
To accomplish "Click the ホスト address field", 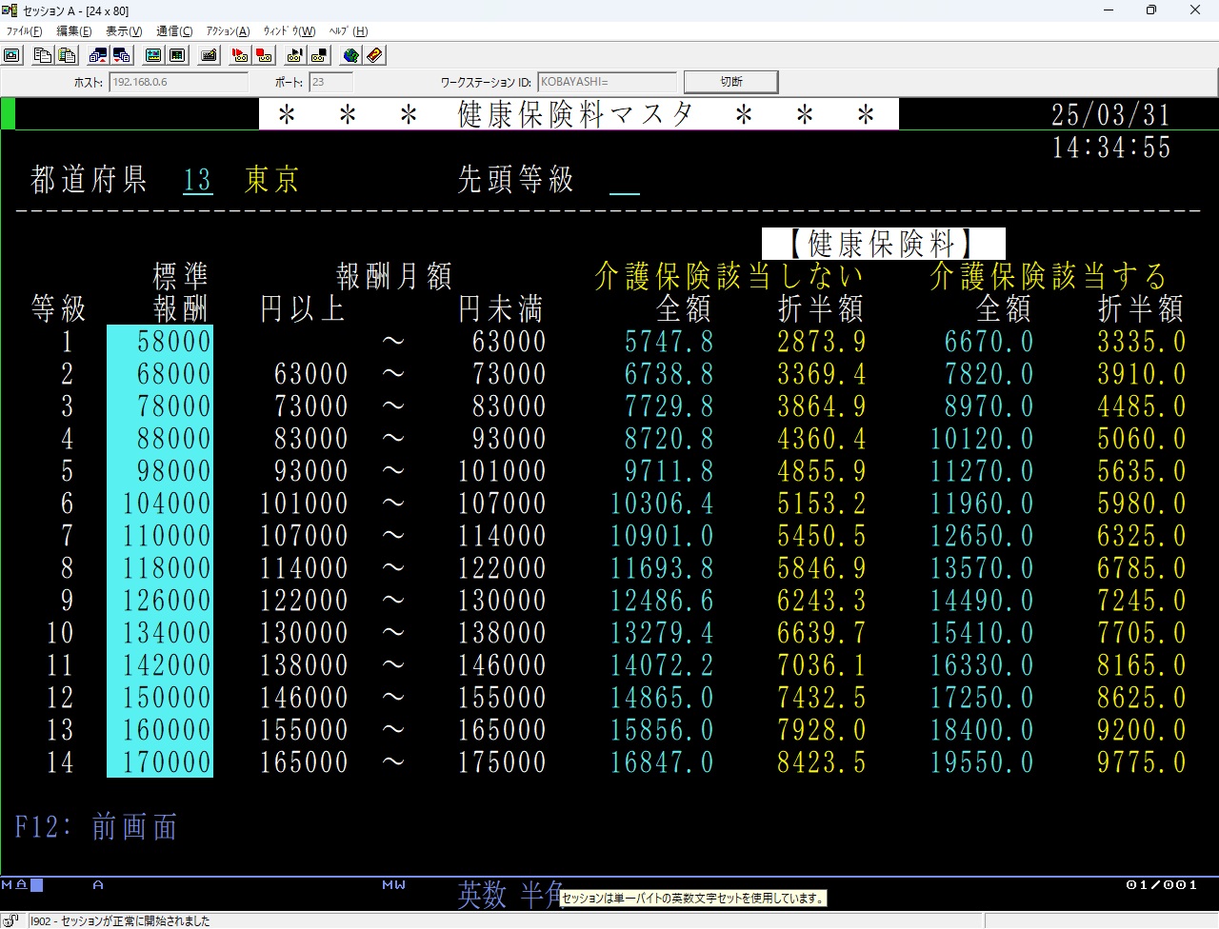I will [x=178, y=83].
